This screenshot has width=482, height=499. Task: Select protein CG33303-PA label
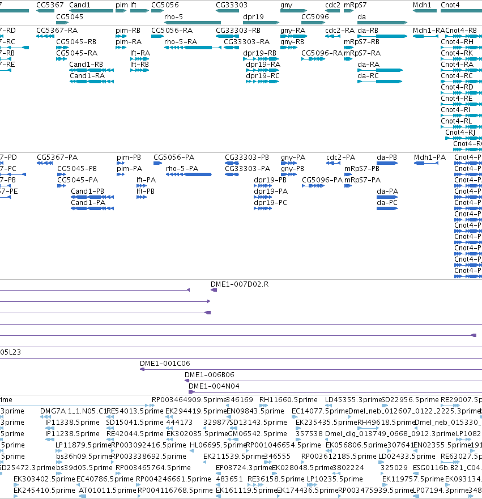[x=248, y=169]
